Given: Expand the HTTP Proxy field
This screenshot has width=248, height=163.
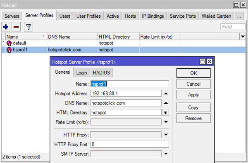Looking at the screenshot, I should click(x=166, y=135).
